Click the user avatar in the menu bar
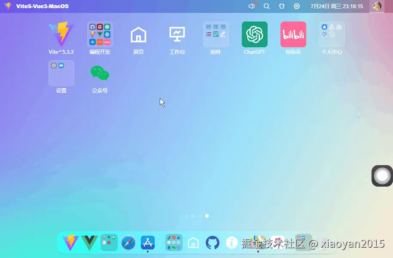 point(376,6)
